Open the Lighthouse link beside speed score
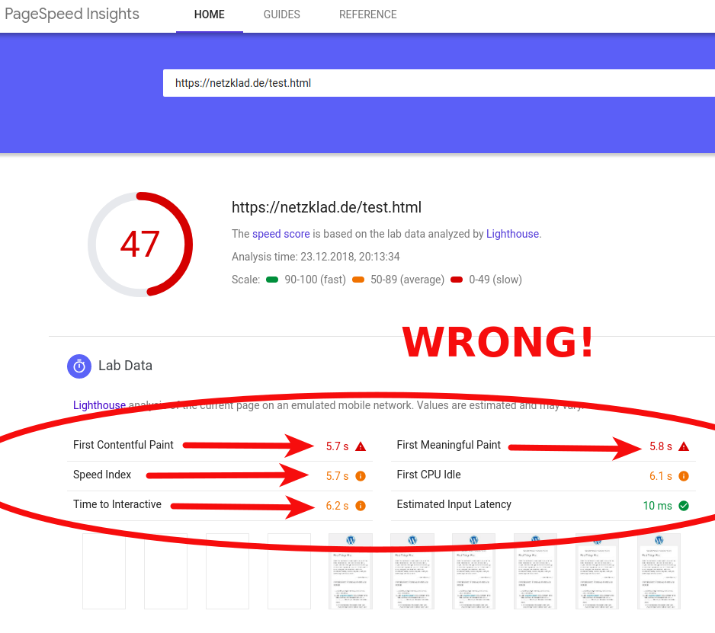Image resolution: width=715 pixels, height=633 pixels. click(512, 234)
